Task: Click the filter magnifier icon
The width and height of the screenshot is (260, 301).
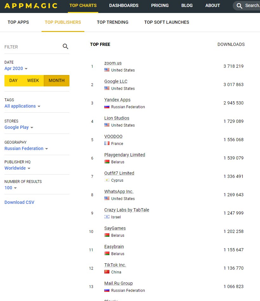Action: click(65, 46)
